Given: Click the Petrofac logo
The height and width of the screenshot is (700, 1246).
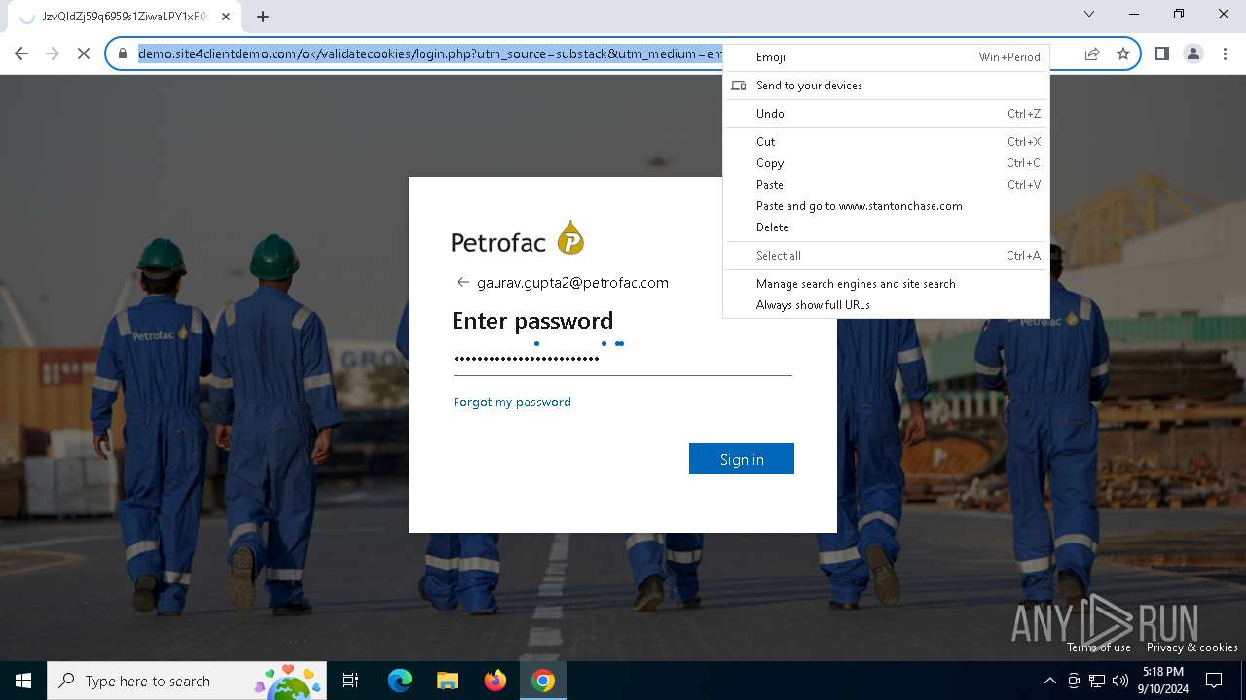Looking at the screenshot, I should [x=518, y=239].
